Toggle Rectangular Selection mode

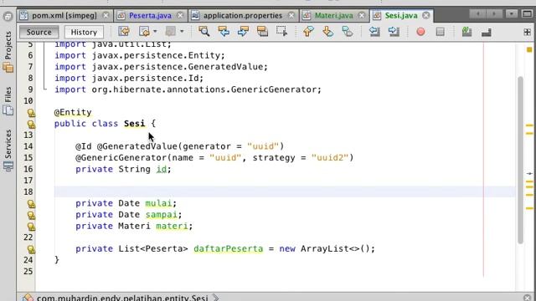pos(281,32)
